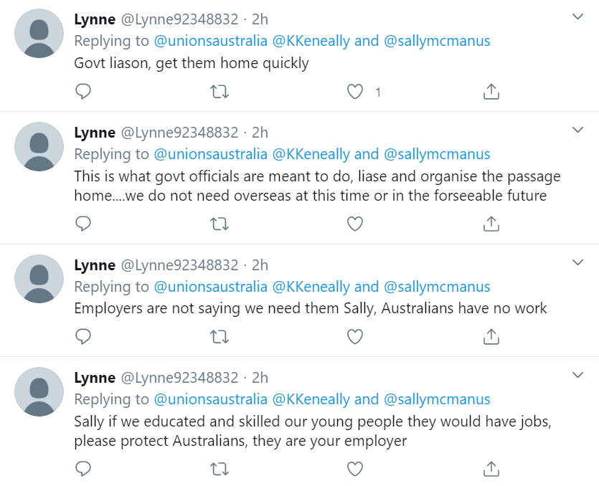Reply to tweet about educating young people
The height and width of the screenshot is (486, 599).
pos(83,470)
